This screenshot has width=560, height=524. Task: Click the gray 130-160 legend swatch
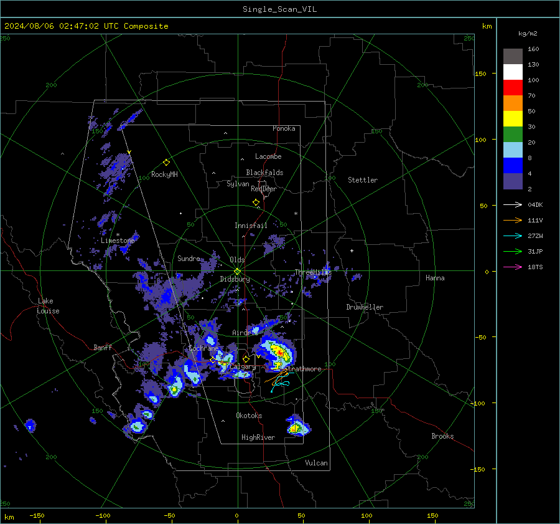pos(513,57)
